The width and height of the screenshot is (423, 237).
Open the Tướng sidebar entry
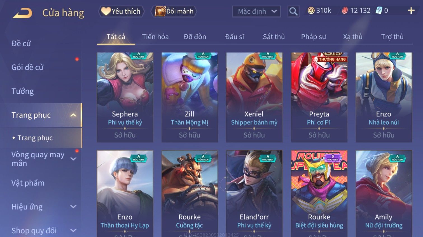point(22,91)
